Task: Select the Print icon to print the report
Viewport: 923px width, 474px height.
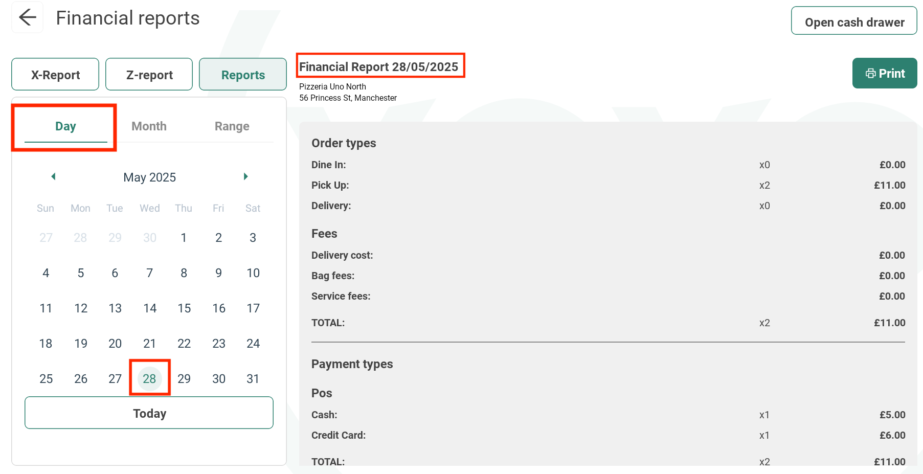Action: tap(884, 73)
